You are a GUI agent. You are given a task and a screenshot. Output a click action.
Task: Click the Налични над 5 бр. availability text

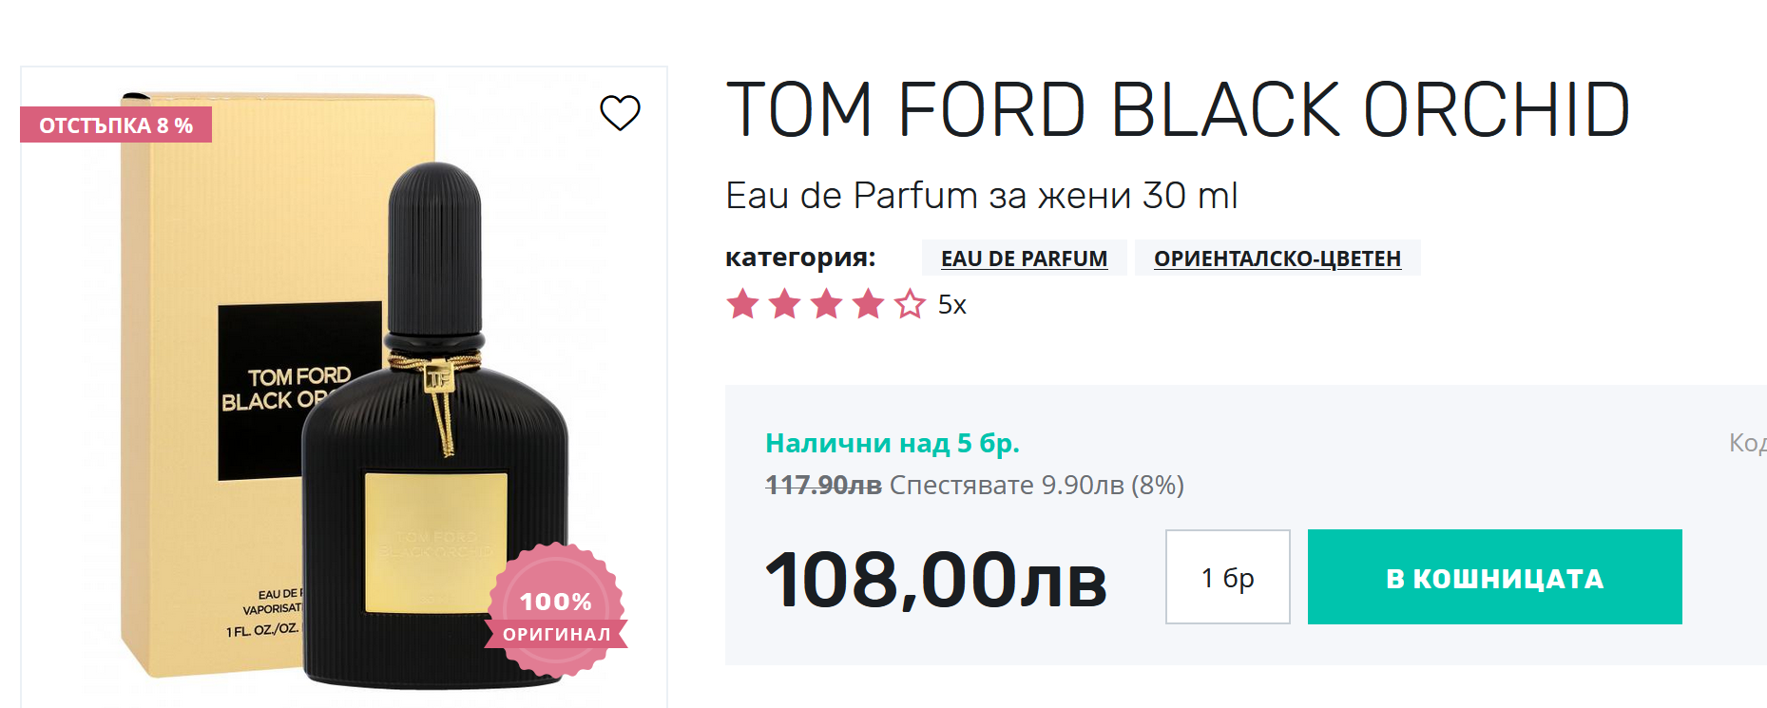[892, 443]
